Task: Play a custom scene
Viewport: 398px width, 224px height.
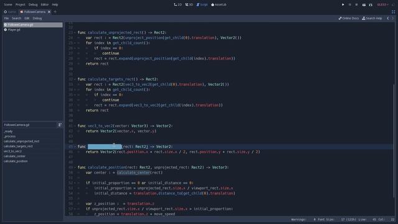Action: [371, 4]
